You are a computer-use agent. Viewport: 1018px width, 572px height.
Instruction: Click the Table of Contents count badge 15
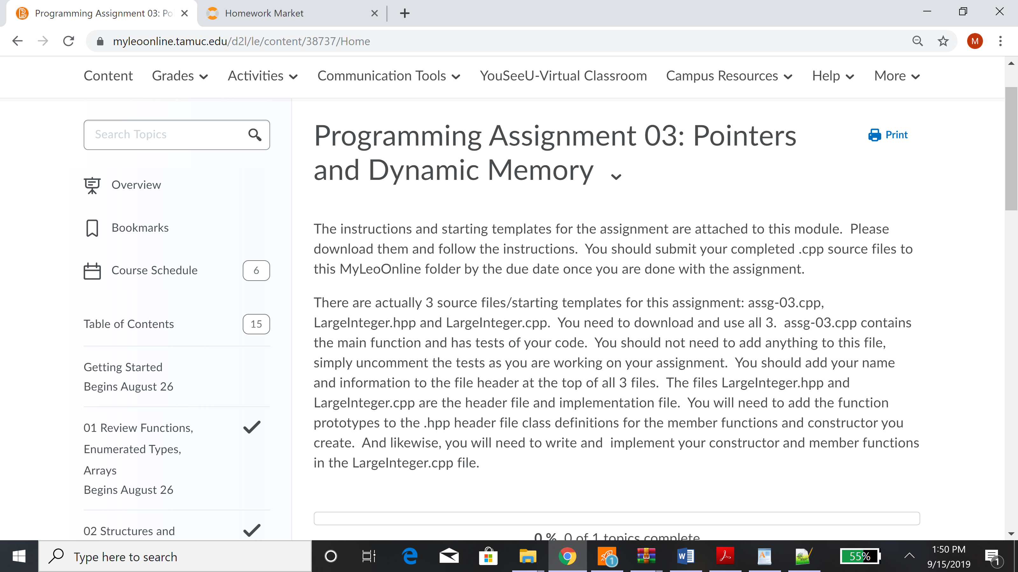click(x=256, y=324)
